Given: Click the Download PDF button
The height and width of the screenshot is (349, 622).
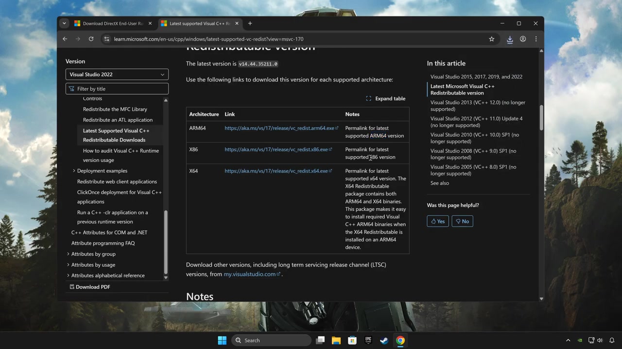Looking at the screenshot, I should point(90,286).
